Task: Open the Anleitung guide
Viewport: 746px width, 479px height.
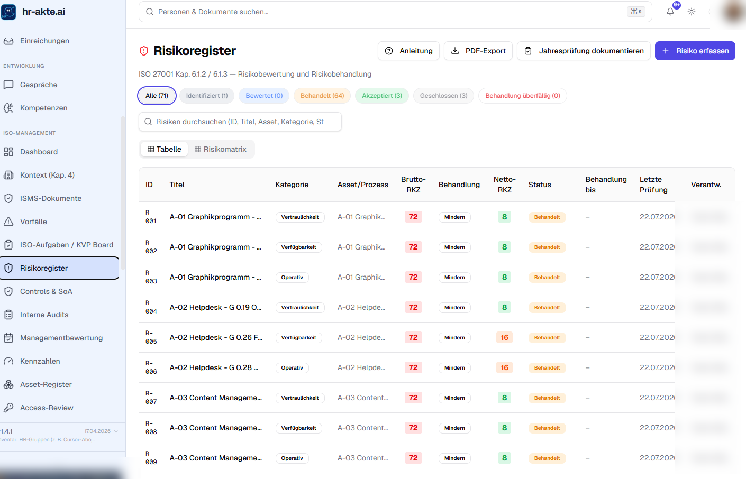Action: click(408, 51)
